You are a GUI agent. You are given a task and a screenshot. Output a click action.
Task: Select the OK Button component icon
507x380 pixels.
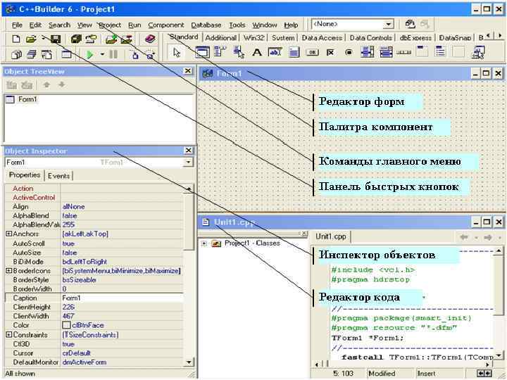(x=313, y=52)
